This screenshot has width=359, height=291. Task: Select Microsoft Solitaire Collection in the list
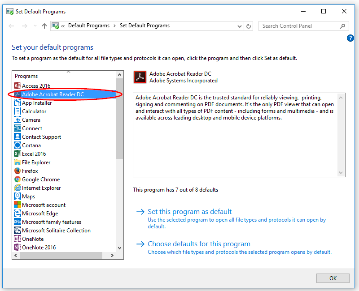(x=57, y=230)
